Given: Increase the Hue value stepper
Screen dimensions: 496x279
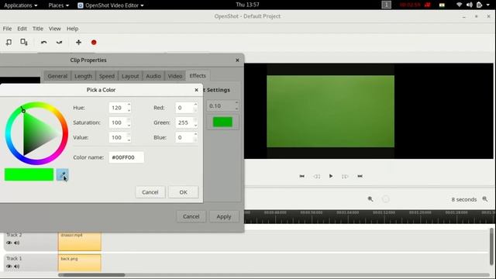Looking at the screenshot, I should pos(129,105).
